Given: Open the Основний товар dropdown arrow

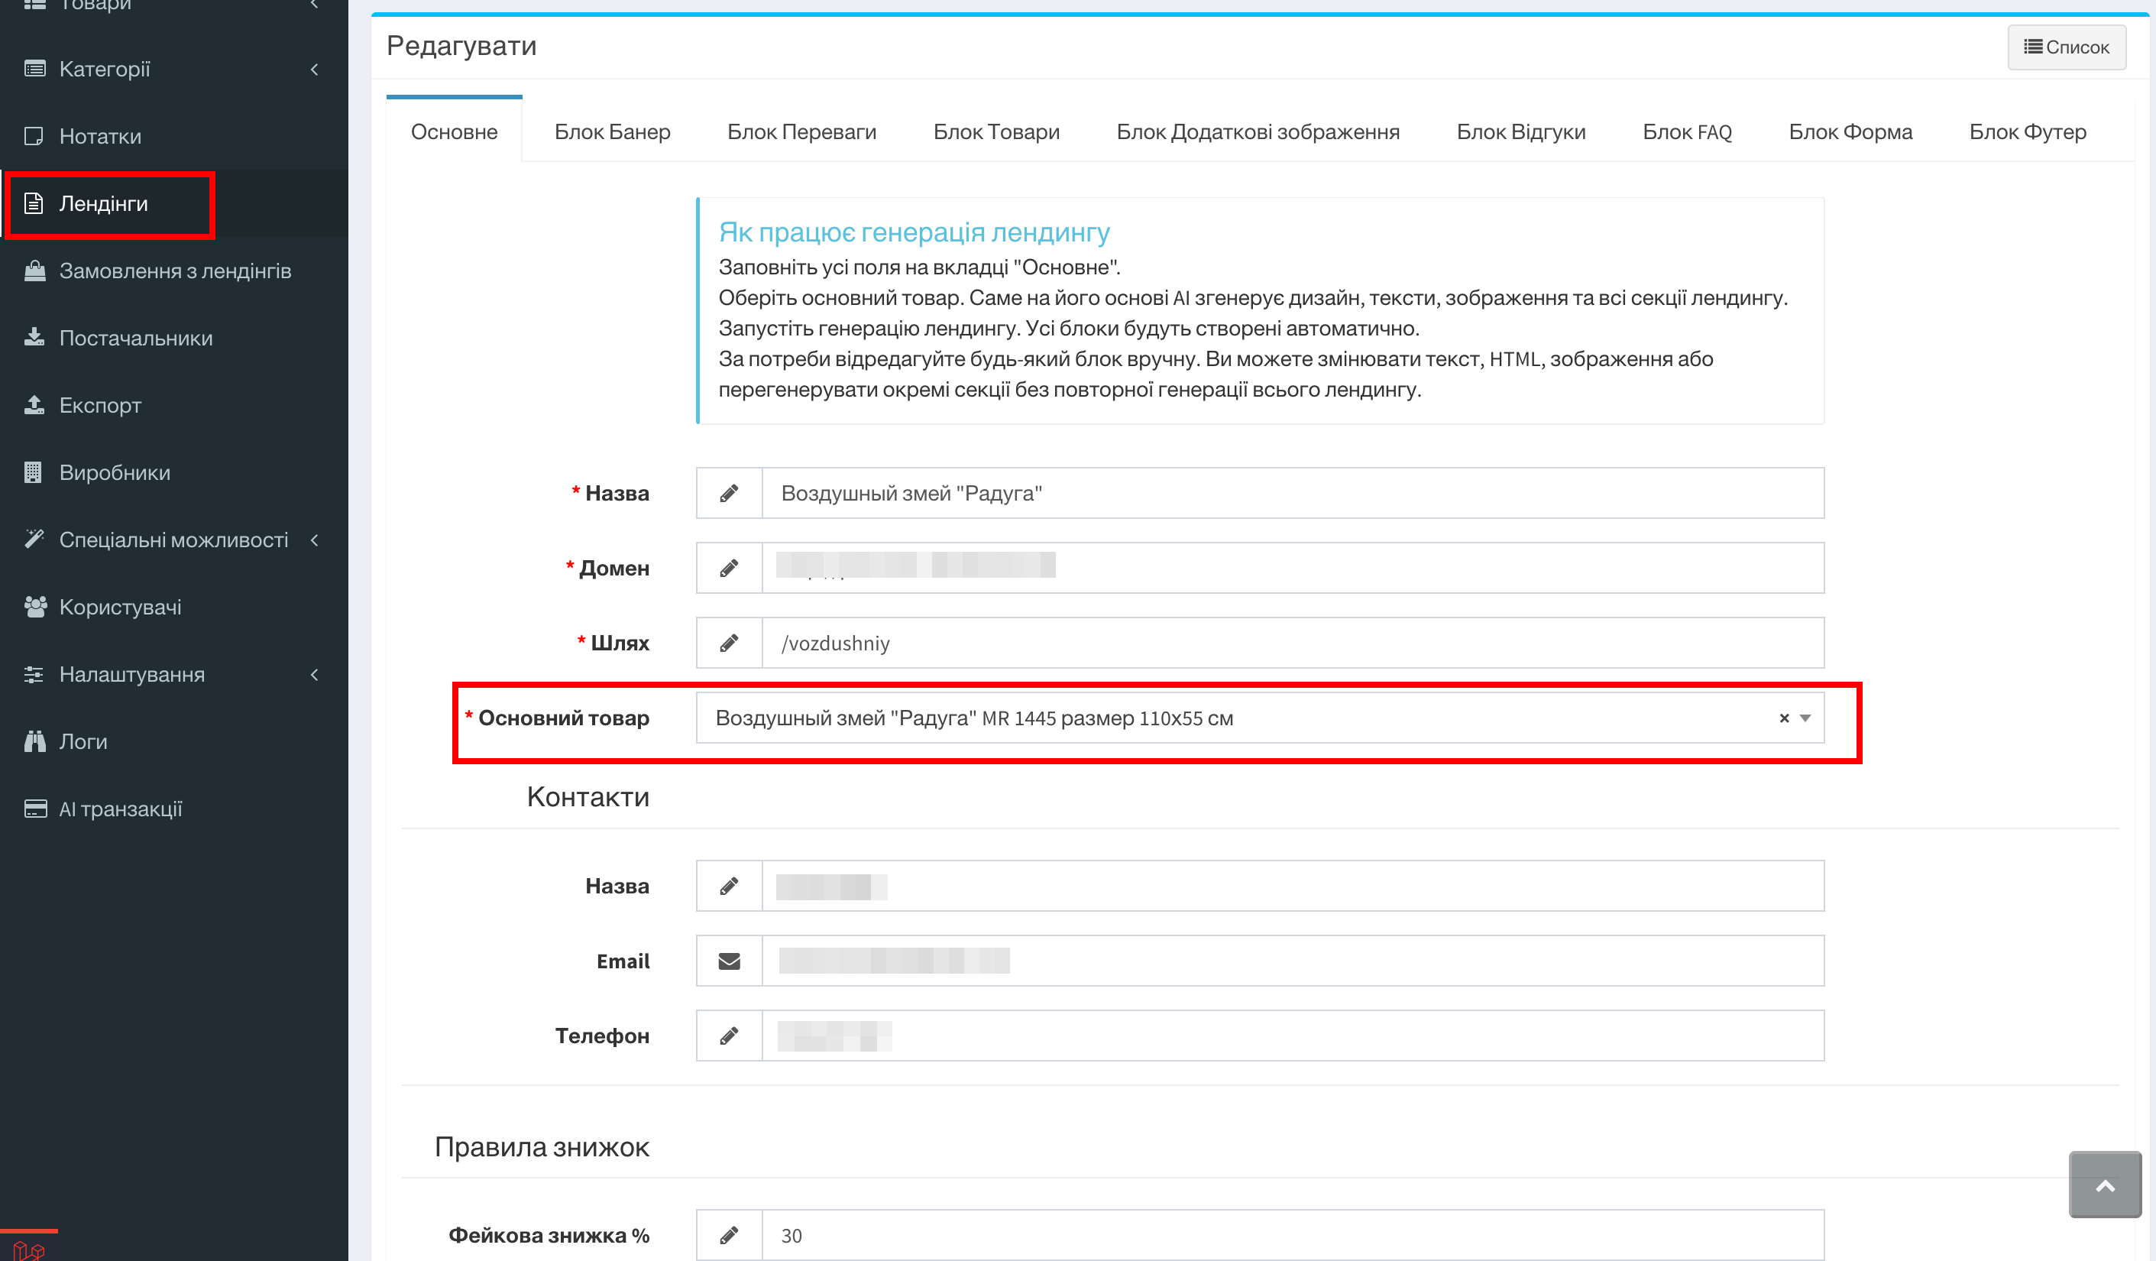Looking at the screenshot, I should tap(1805, 718).
